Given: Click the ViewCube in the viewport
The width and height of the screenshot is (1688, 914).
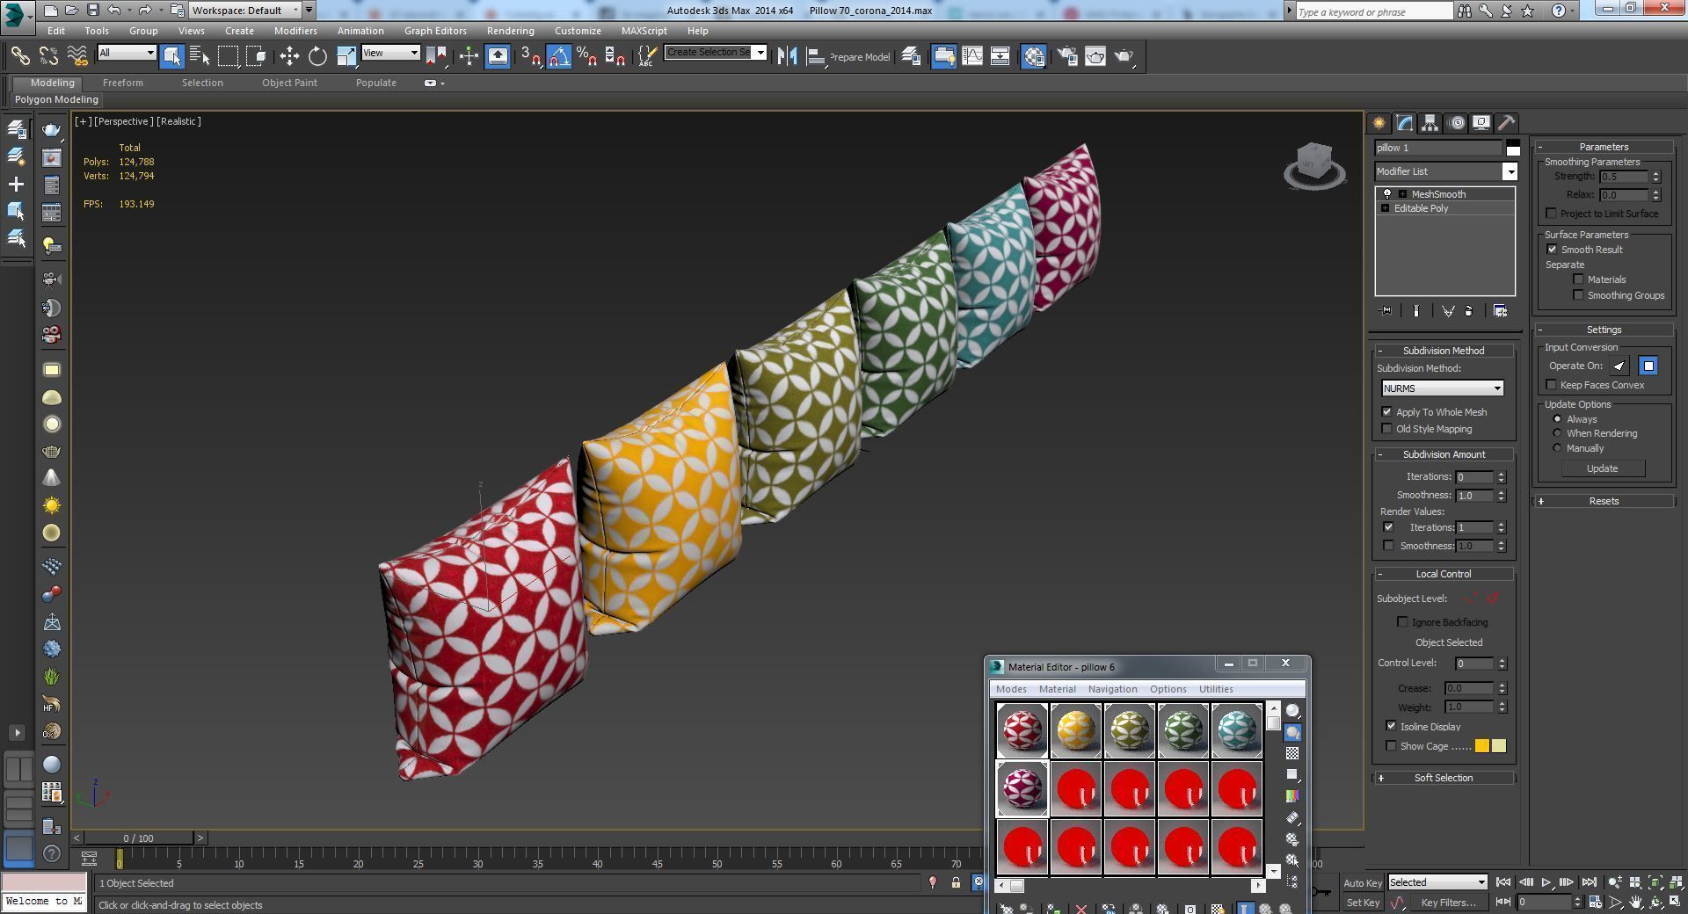Looking at the screenshot, I should coord(1314,163).
